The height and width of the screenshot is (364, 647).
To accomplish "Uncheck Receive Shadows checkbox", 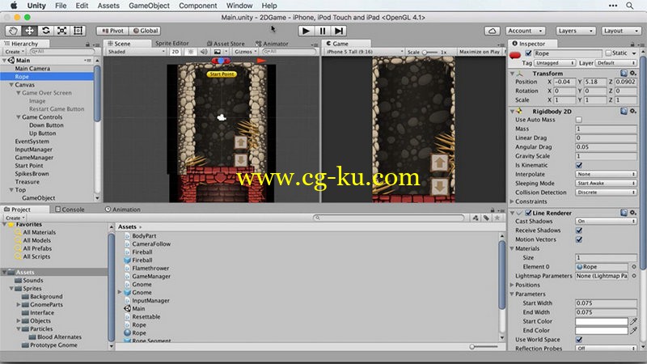I will [x=579, y=231].
